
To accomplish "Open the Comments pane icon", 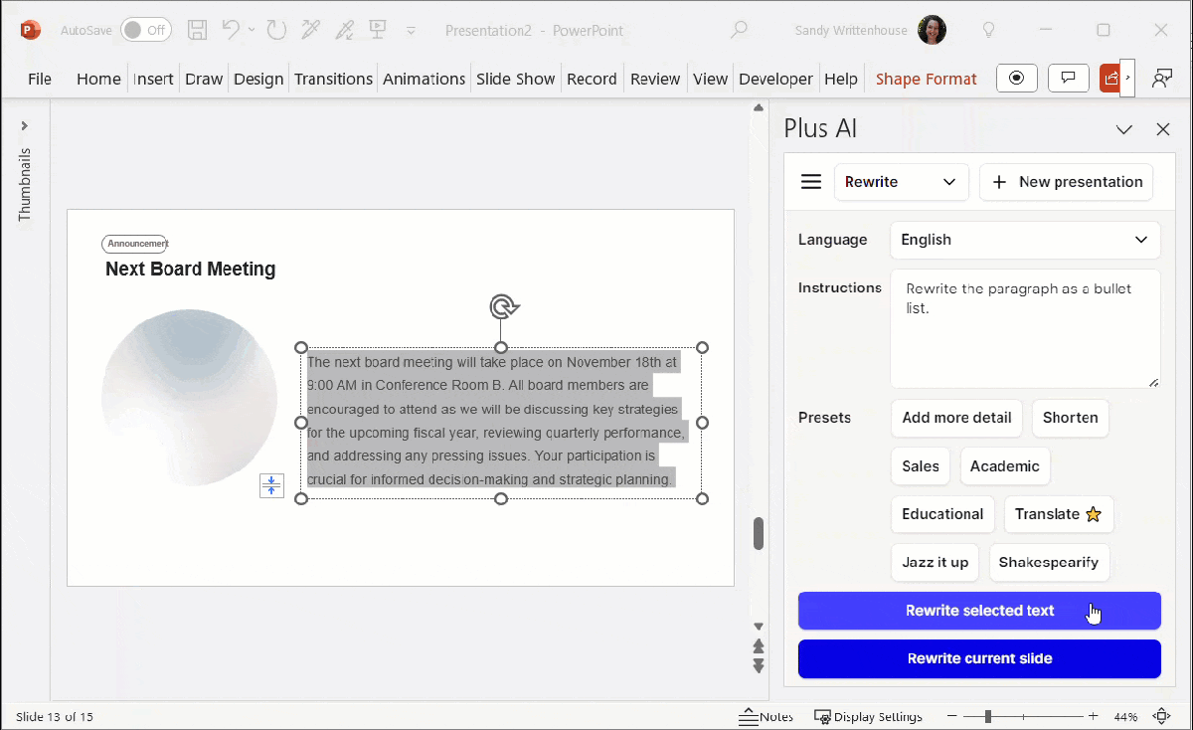I will (1069, 79).
